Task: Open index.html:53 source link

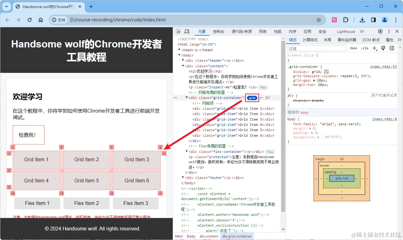Action: 383,67
